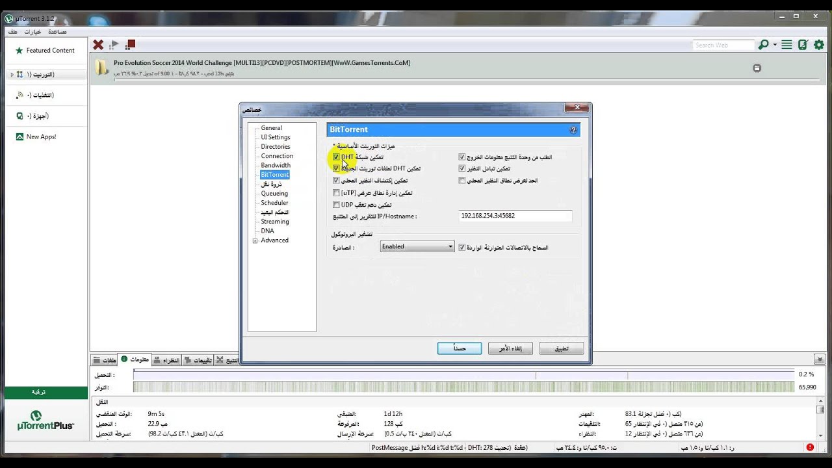Screen dimensions: 832x468
Task: Click the إلغاء الأمر cancel button
Action: pos(510,348)
